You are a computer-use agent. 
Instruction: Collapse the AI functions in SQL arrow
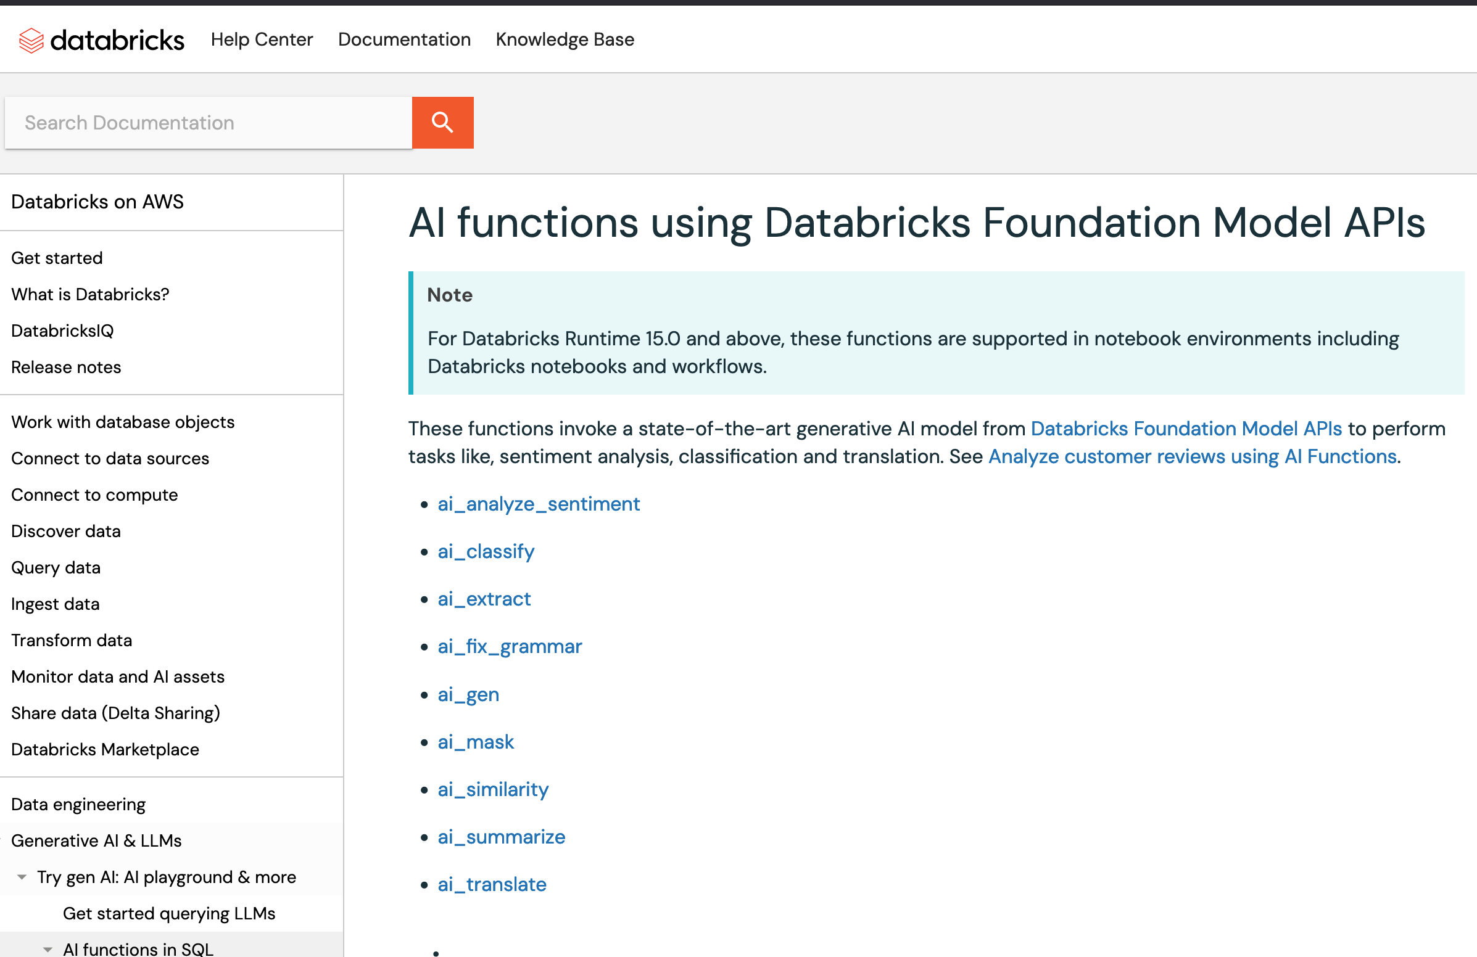point(48,949)
